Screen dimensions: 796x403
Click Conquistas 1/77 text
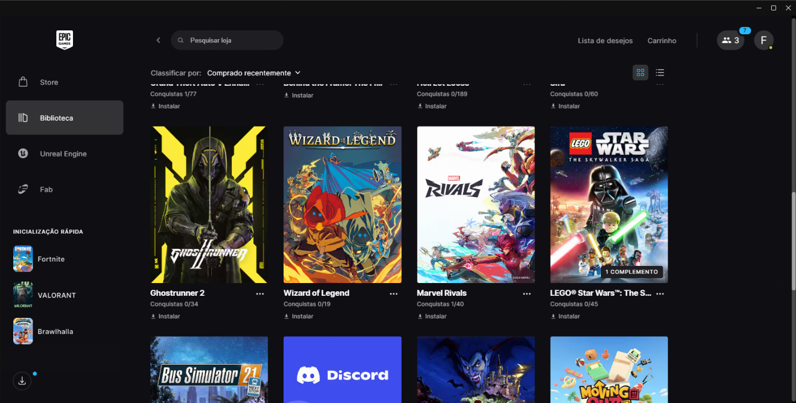click(174, 94)
